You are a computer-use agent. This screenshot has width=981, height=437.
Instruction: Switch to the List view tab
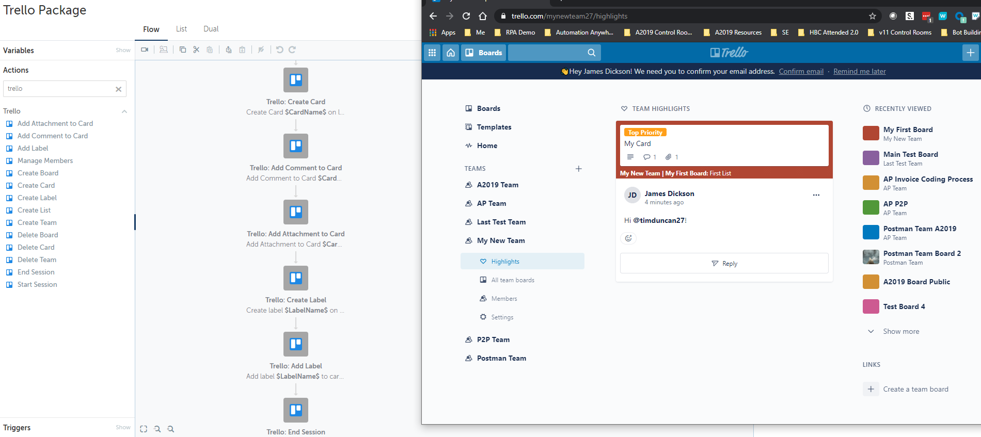click(181, 29)
